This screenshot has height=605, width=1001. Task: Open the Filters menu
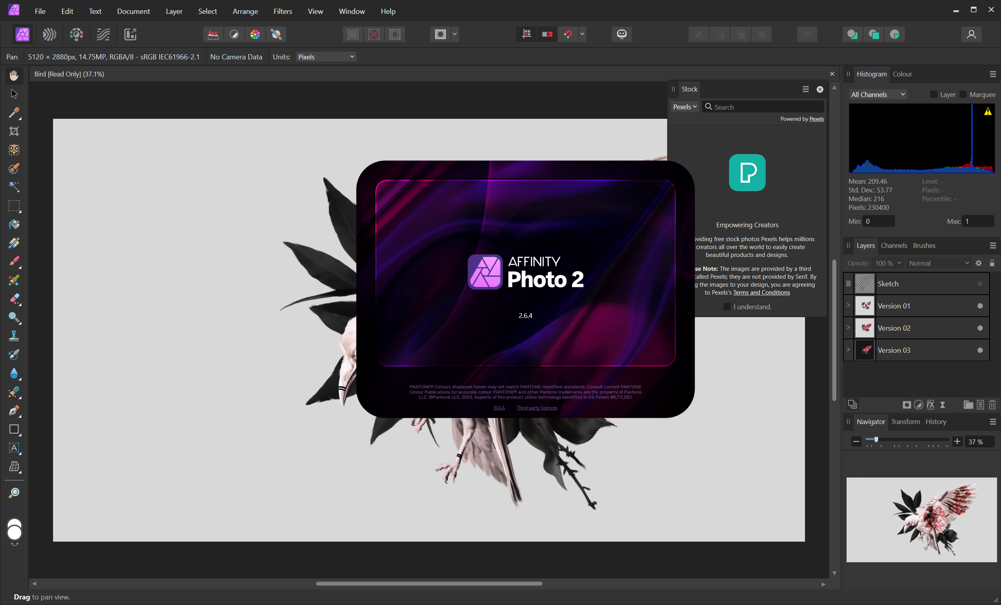pyautogui.click(x=282, y=11)
